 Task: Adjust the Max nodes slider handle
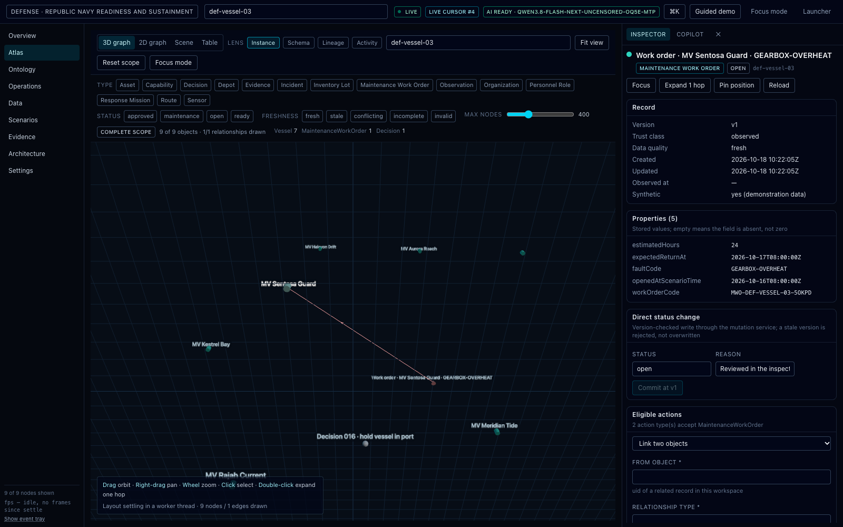(x=528, y=114)
